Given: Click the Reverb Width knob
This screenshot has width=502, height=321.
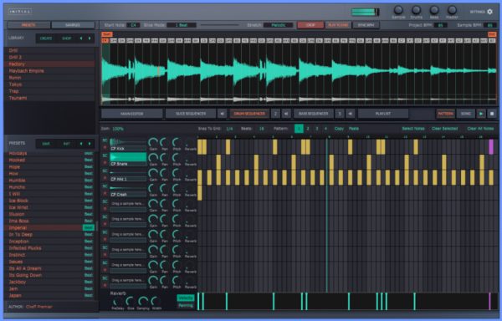Looking at the screenshot, I should [156, 302].
